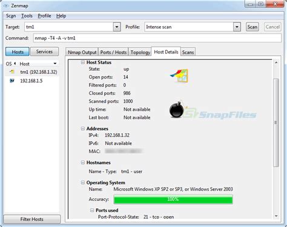Click the IPv6 Not available value
Viewport: 287px width, 227px height.
pos(118,143)
